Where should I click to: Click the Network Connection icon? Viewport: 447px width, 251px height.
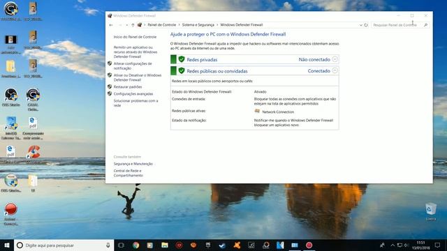[x=257, y=112]
